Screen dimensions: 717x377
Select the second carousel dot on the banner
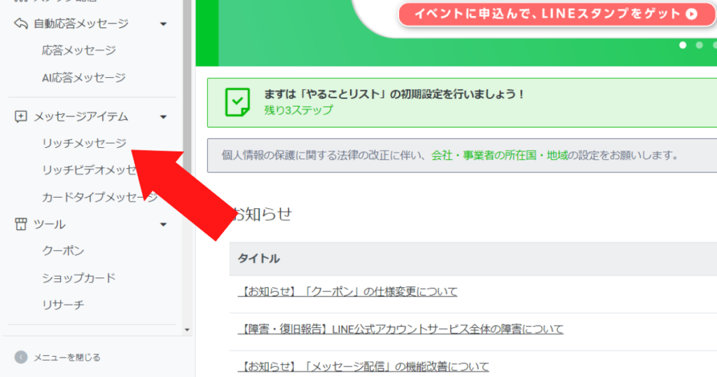point(699,45)
